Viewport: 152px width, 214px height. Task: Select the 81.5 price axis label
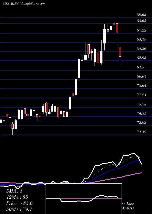click(x=140, y=67)
